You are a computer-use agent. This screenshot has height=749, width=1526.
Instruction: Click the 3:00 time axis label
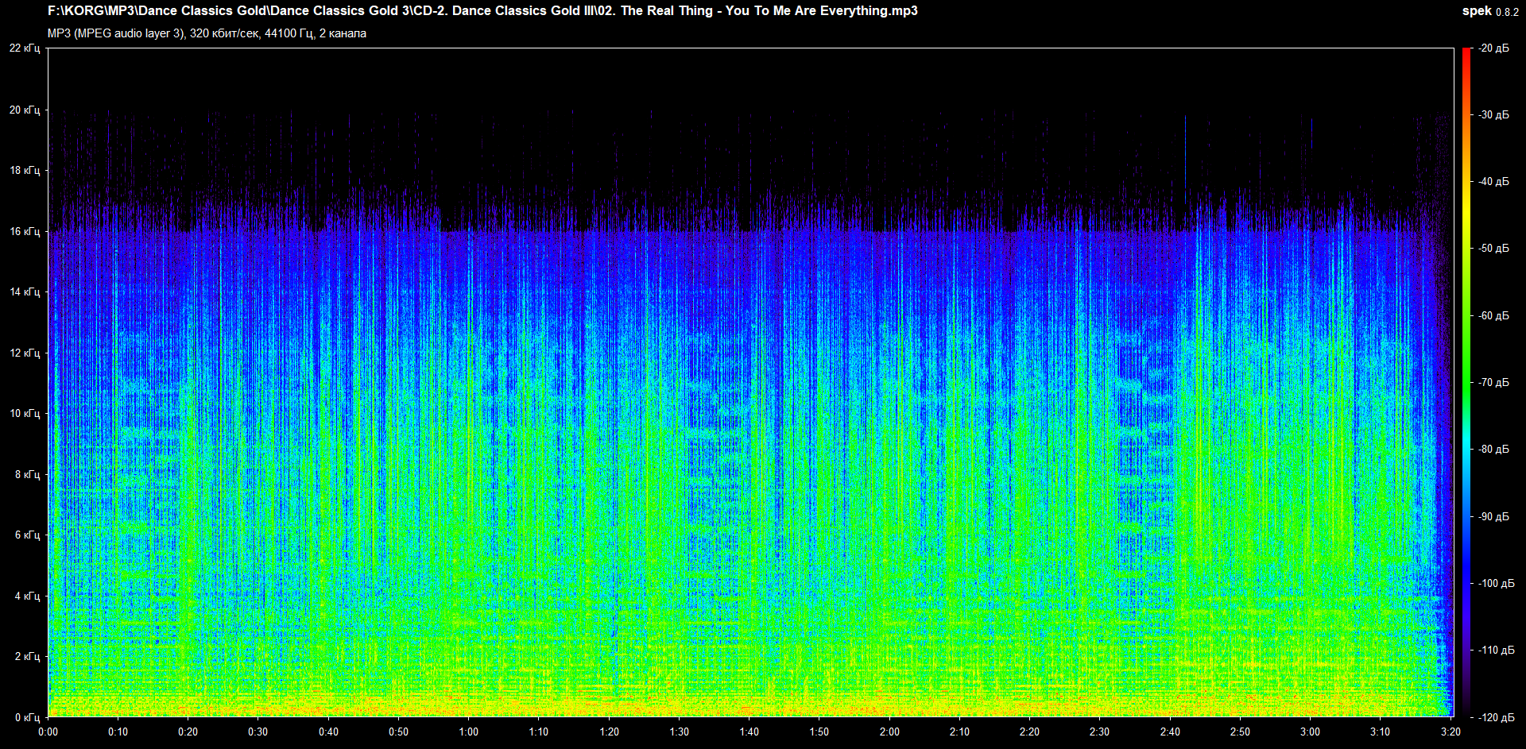tap(1311, 732)
